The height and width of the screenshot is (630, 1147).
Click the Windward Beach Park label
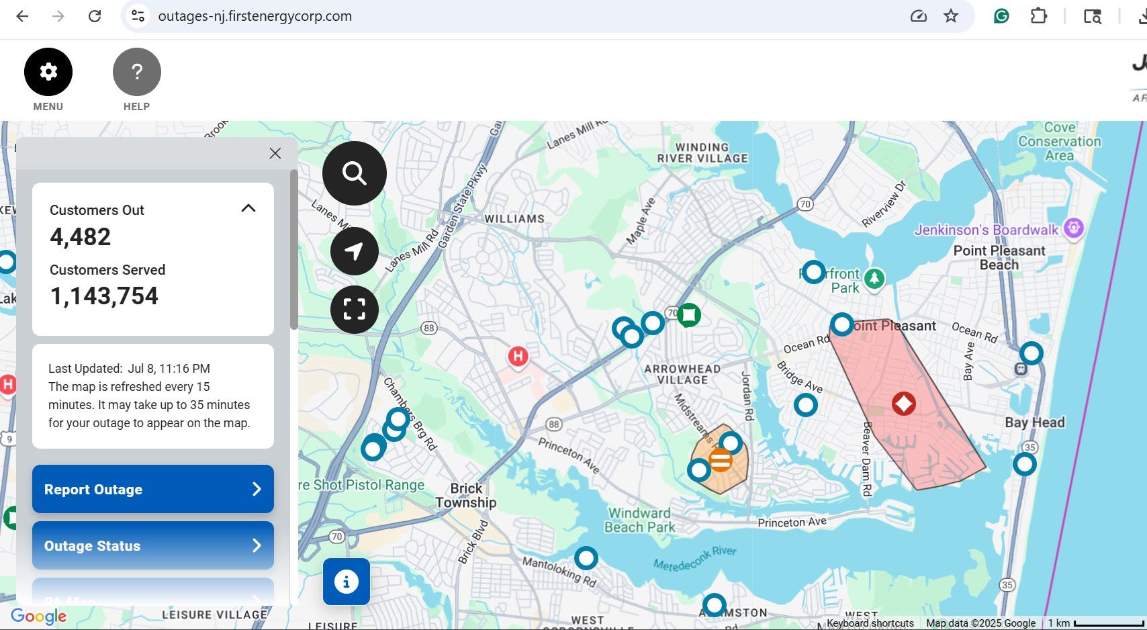pos(639,520)
